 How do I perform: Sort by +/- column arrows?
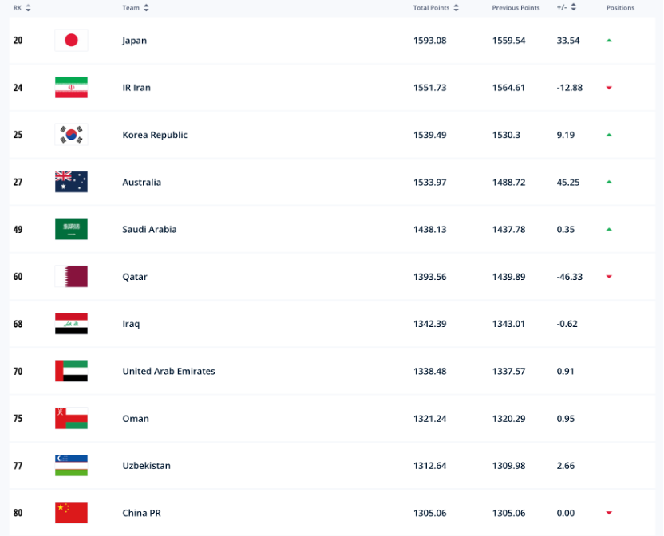click(x=573, y=8)
